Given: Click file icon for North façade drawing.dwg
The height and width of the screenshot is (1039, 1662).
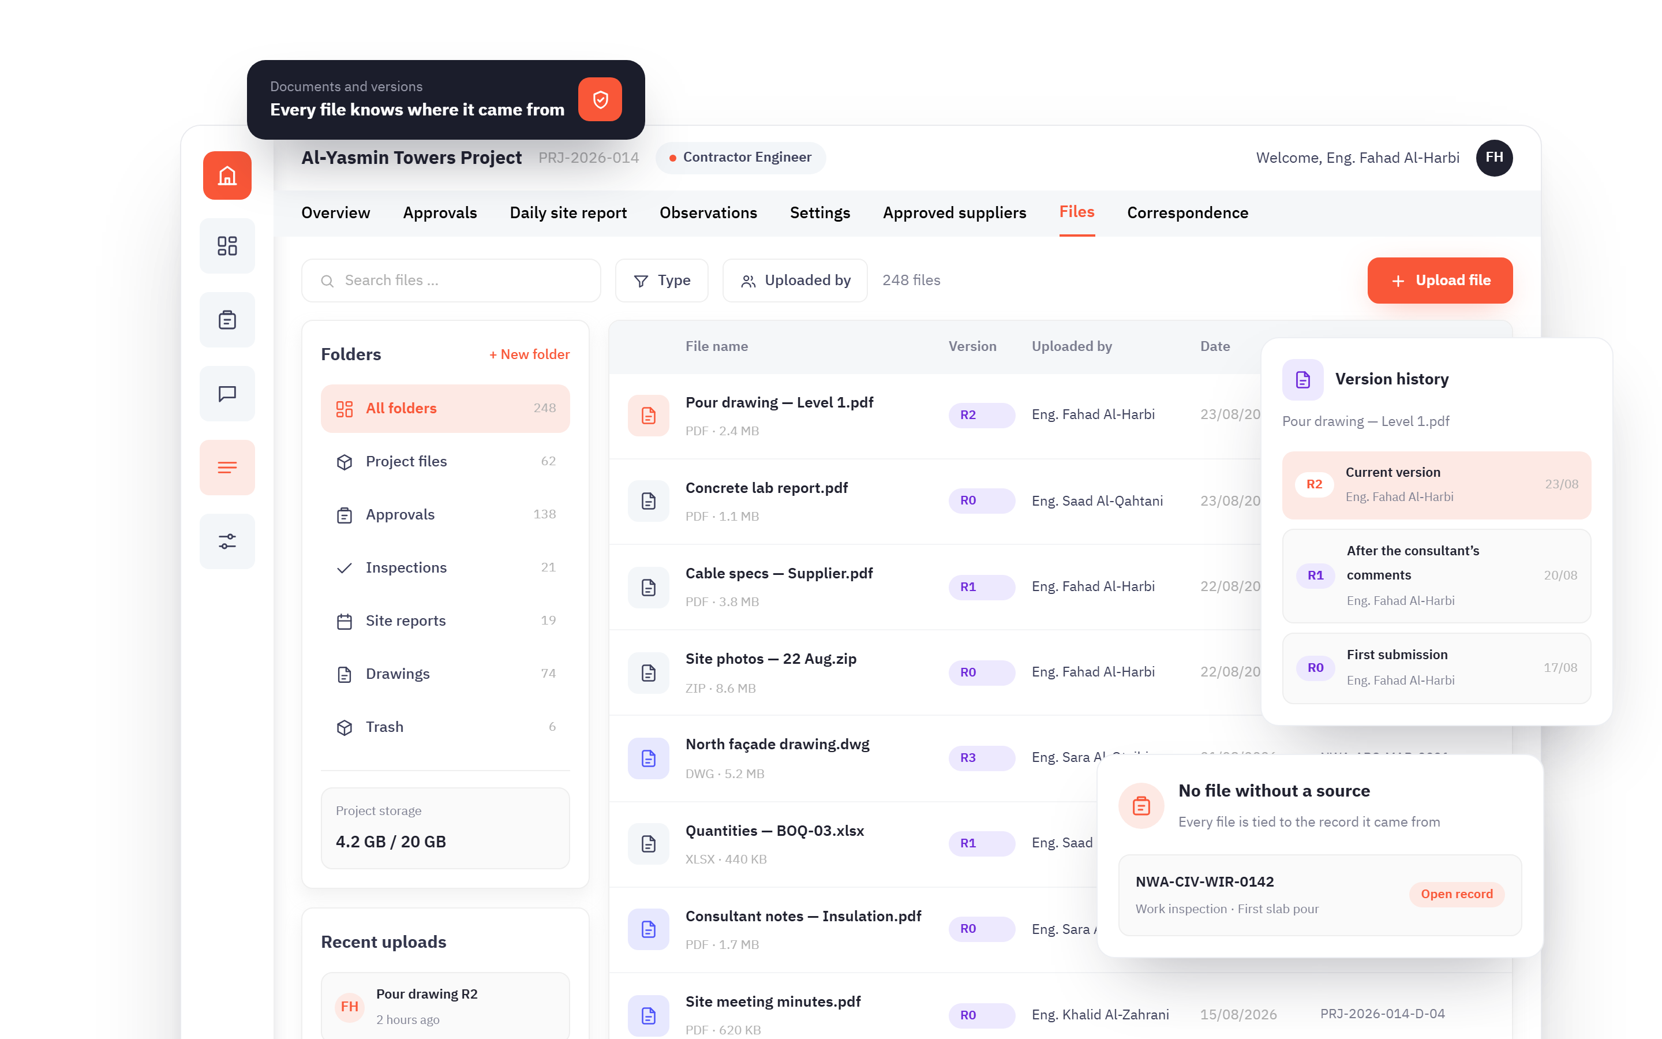Looking at the screenshot, I should [x=648, y=758].
